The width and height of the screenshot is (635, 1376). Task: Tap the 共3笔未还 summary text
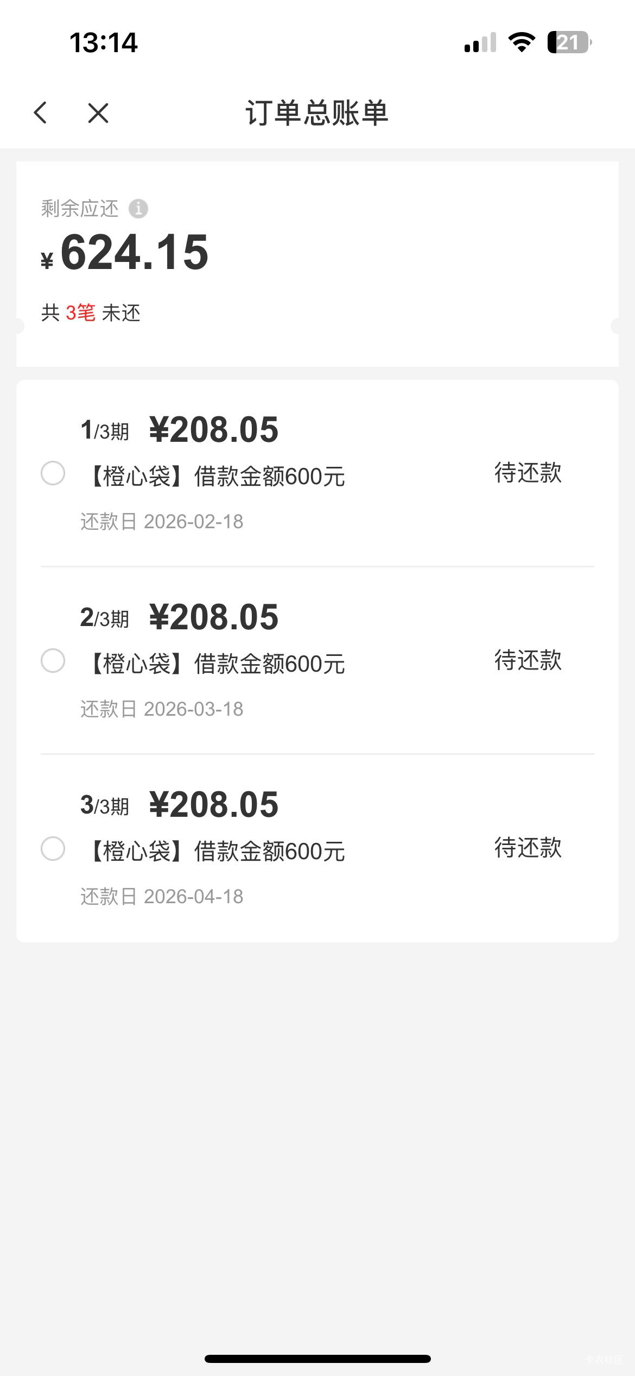tap(91, 313)
